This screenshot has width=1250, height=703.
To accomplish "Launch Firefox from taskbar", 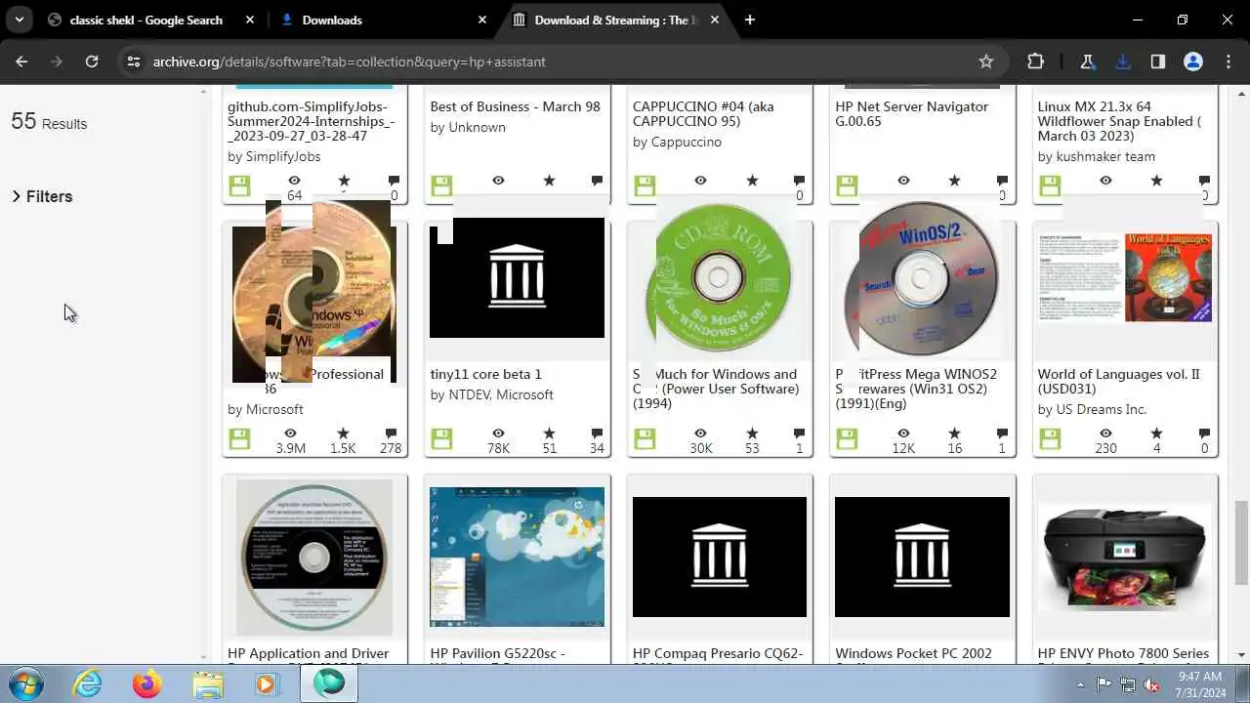I will 147,683.
